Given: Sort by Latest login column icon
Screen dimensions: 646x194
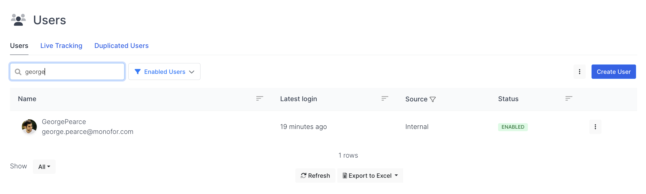Looking at the screenshot, I should pos(385,98).
